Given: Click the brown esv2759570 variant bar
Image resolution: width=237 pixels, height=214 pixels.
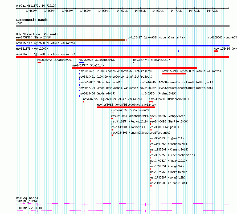Looking at the screenshot, I should click(71, 40).
